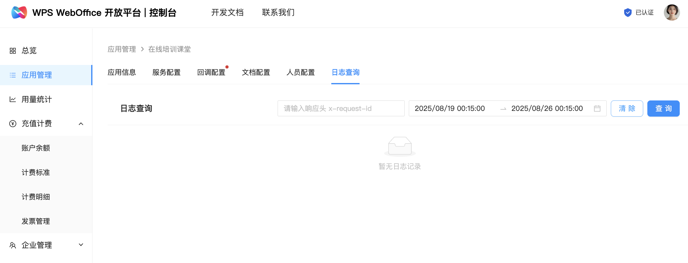
Task: Switch to the 回调配置 tab
Action: click(x=211, y=73)
